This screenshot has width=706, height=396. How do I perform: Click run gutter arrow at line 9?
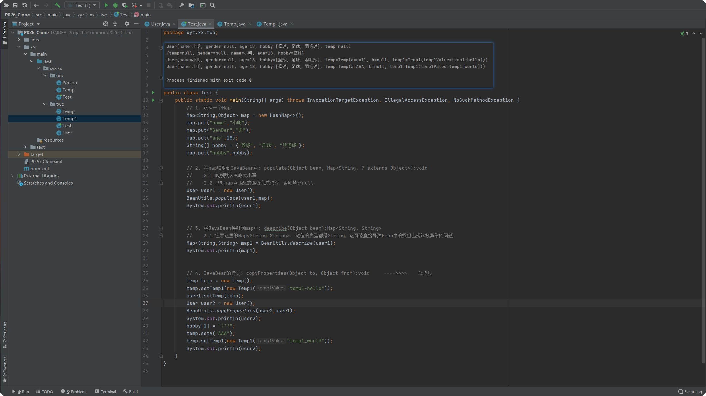[153, 93]
